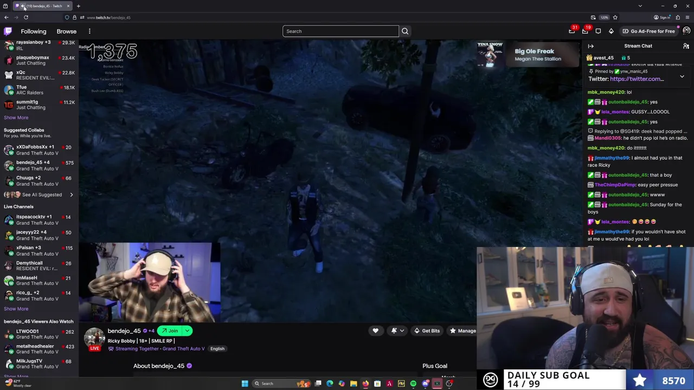Open ImMaseH live channel
Image resolution: width=694 pixels, height=390 pixels.
tap(39, 281)
